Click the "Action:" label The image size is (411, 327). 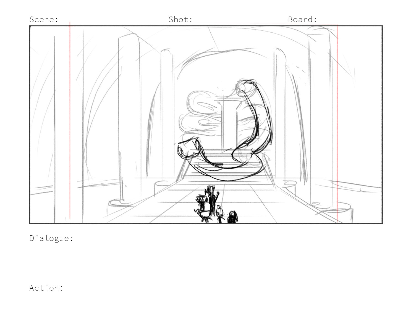point(46,288)
